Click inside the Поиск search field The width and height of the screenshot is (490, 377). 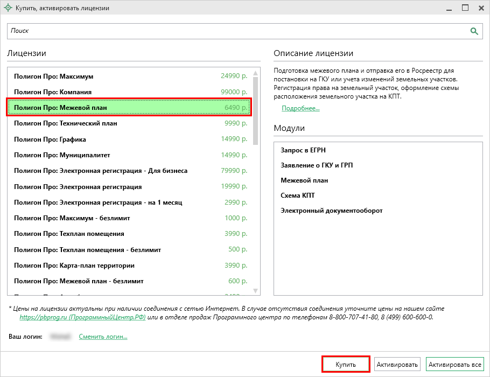[x=237, y=31]
